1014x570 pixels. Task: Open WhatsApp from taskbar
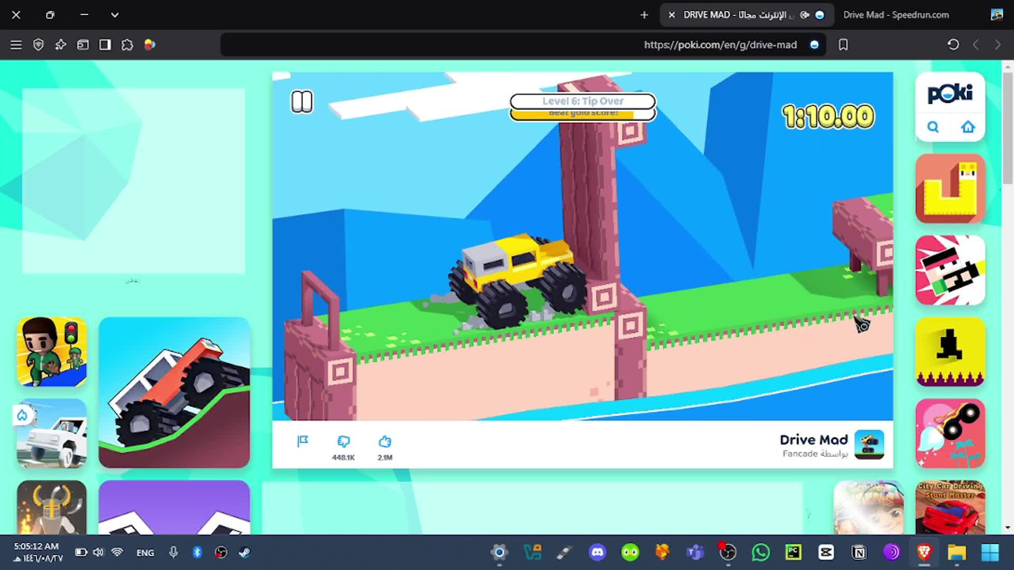click(x=760, y=553)
